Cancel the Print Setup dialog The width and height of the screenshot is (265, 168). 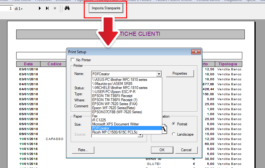tap(186, 150)
